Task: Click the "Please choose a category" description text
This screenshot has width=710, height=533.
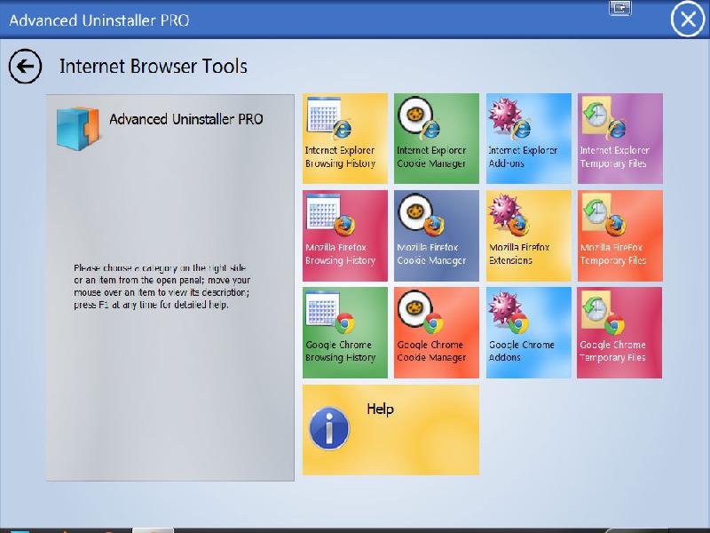Action: 162,286
